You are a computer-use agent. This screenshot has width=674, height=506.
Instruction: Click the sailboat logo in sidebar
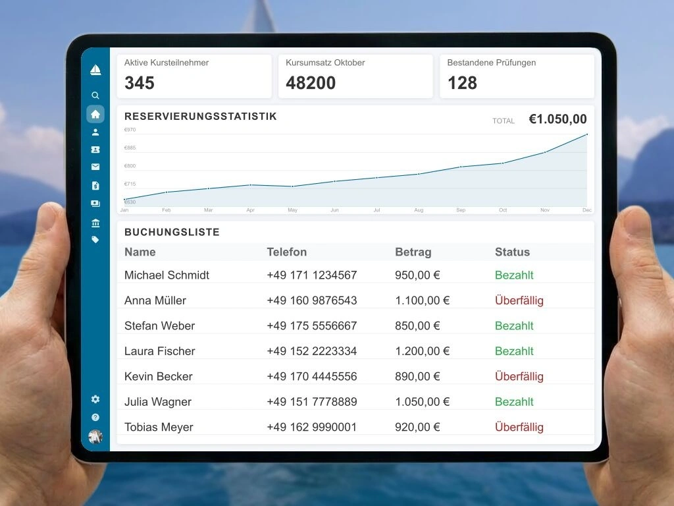[95, 70]
